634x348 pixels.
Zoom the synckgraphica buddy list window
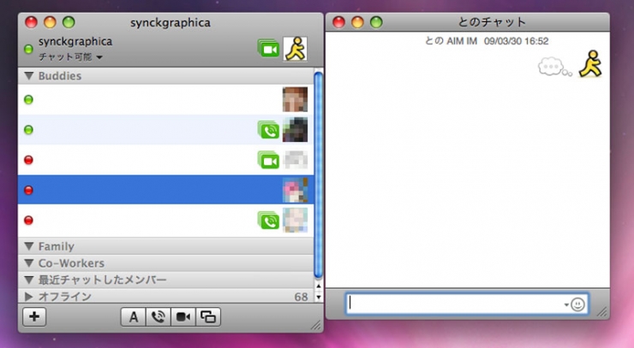[69, 22]
